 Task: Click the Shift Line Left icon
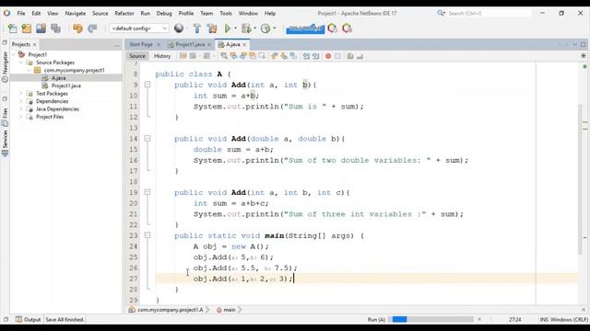click(306, 56)
